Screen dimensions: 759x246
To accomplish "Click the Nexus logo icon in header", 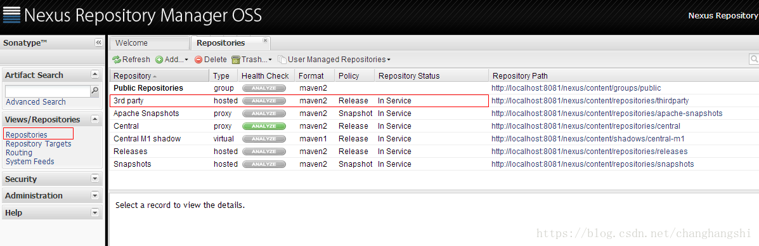I will coord(11,15).
